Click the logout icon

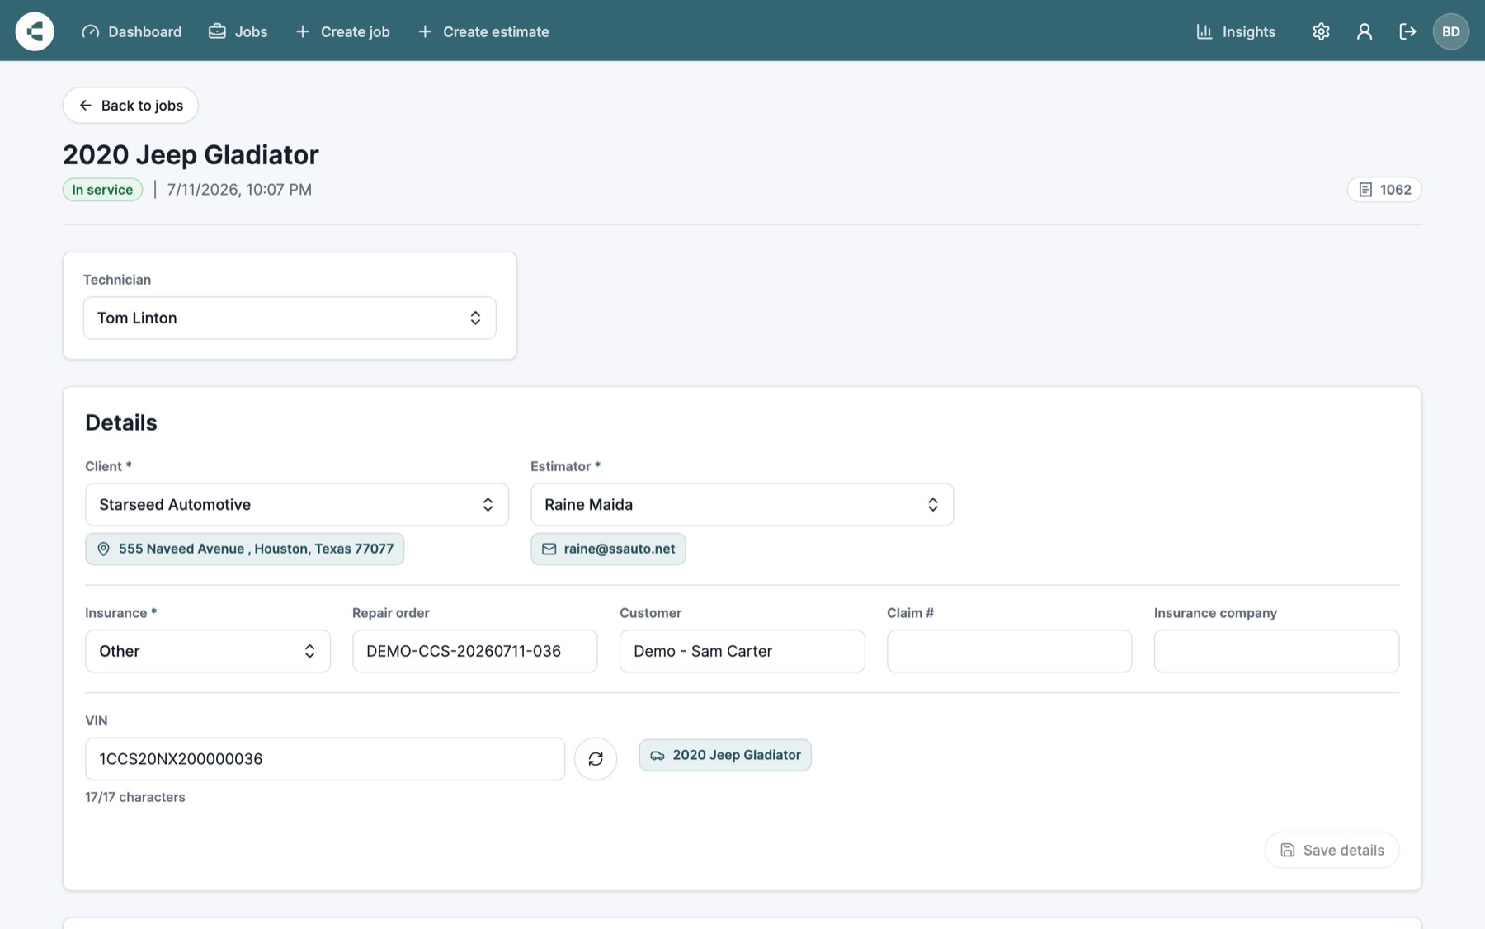click(x=1407, y=31)
